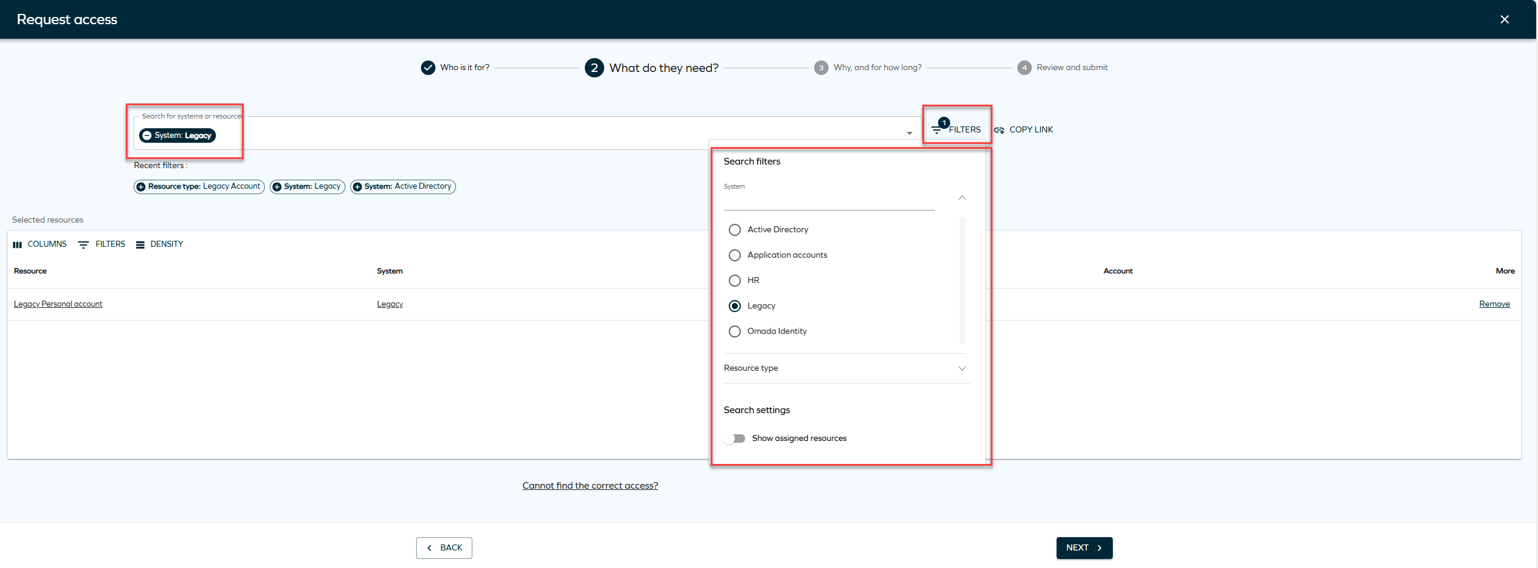Select the Active Directory radio option

[x=735, y=230]
